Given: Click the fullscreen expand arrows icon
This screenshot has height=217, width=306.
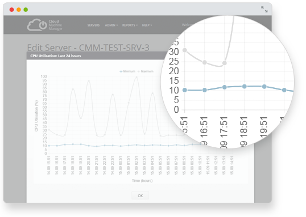Looking at the screenshot, I should tap(264, 9).
